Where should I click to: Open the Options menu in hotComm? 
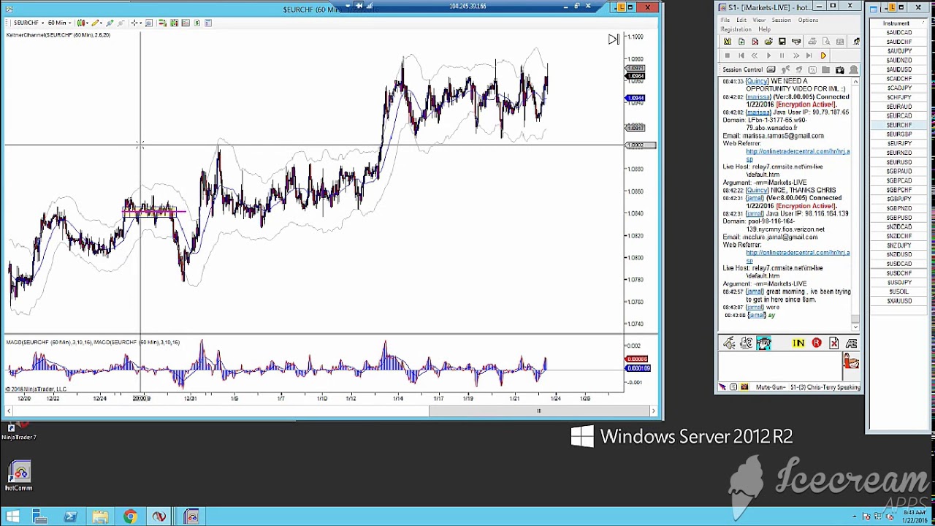tap(808, 20)
